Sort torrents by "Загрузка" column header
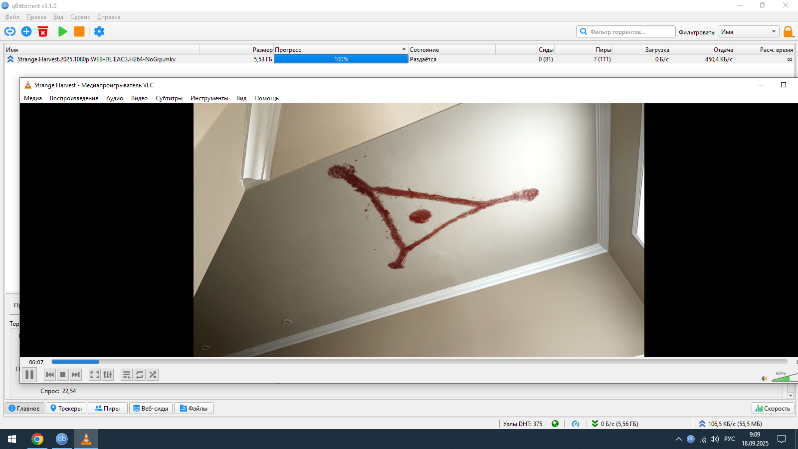Image resolution: width=798 pixels, height=449 pixels. coord(641,49)
